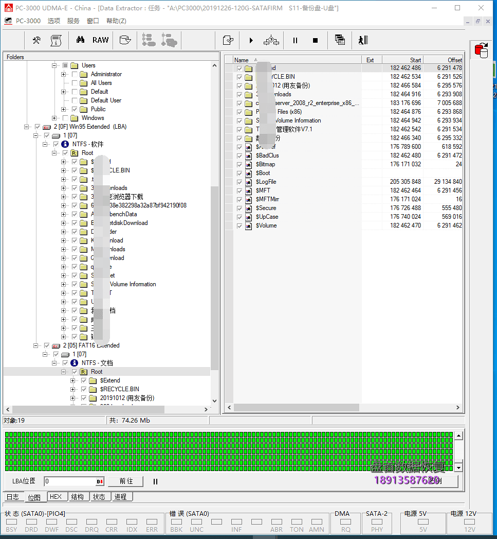The width and height of the screenshot is (497, 539).
Task: Click the Administrator folder icon
Action: (x=83, y=74)
